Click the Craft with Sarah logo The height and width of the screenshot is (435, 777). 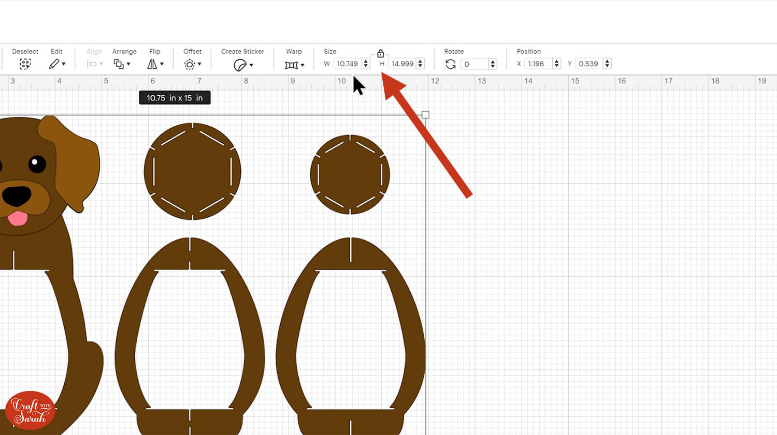coord(30,411)
